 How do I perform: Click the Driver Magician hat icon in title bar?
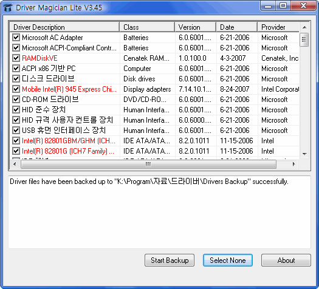point(8,8)
